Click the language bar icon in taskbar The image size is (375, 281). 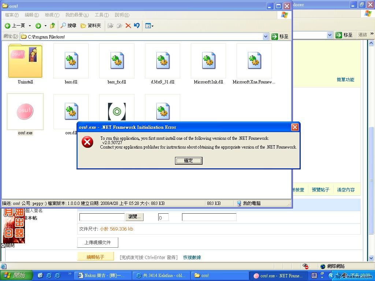[314, 276]
